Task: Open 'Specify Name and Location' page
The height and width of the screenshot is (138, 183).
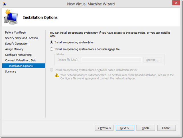Action: [x=21, y=38]
